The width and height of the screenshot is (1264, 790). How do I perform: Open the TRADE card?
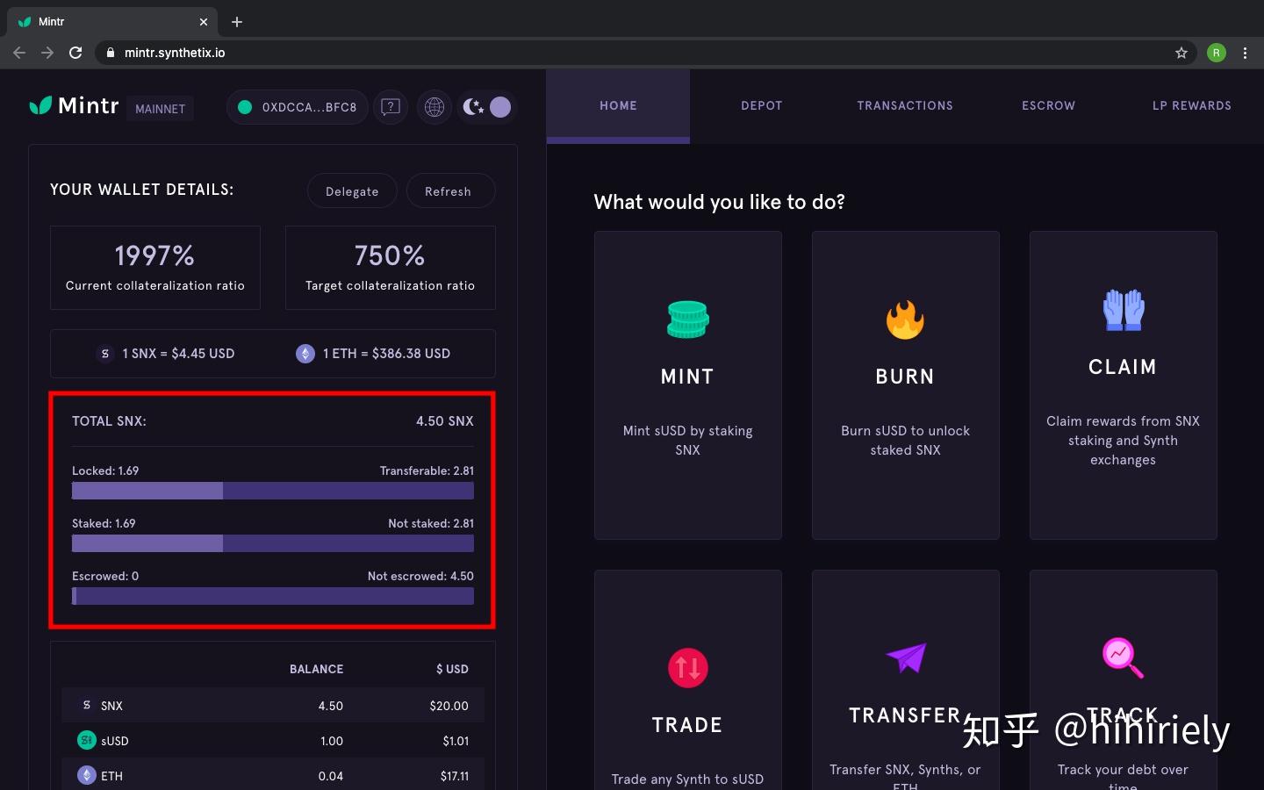687,680
